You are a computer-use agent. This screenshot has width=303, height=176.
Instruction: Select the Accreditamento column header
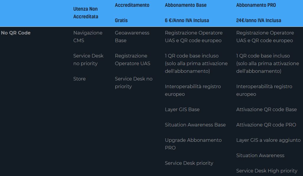point(132,5)
